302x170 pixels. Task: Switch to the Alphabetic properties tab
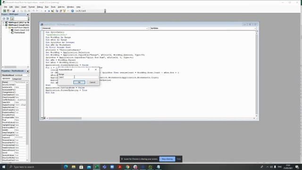click(6, 79)
